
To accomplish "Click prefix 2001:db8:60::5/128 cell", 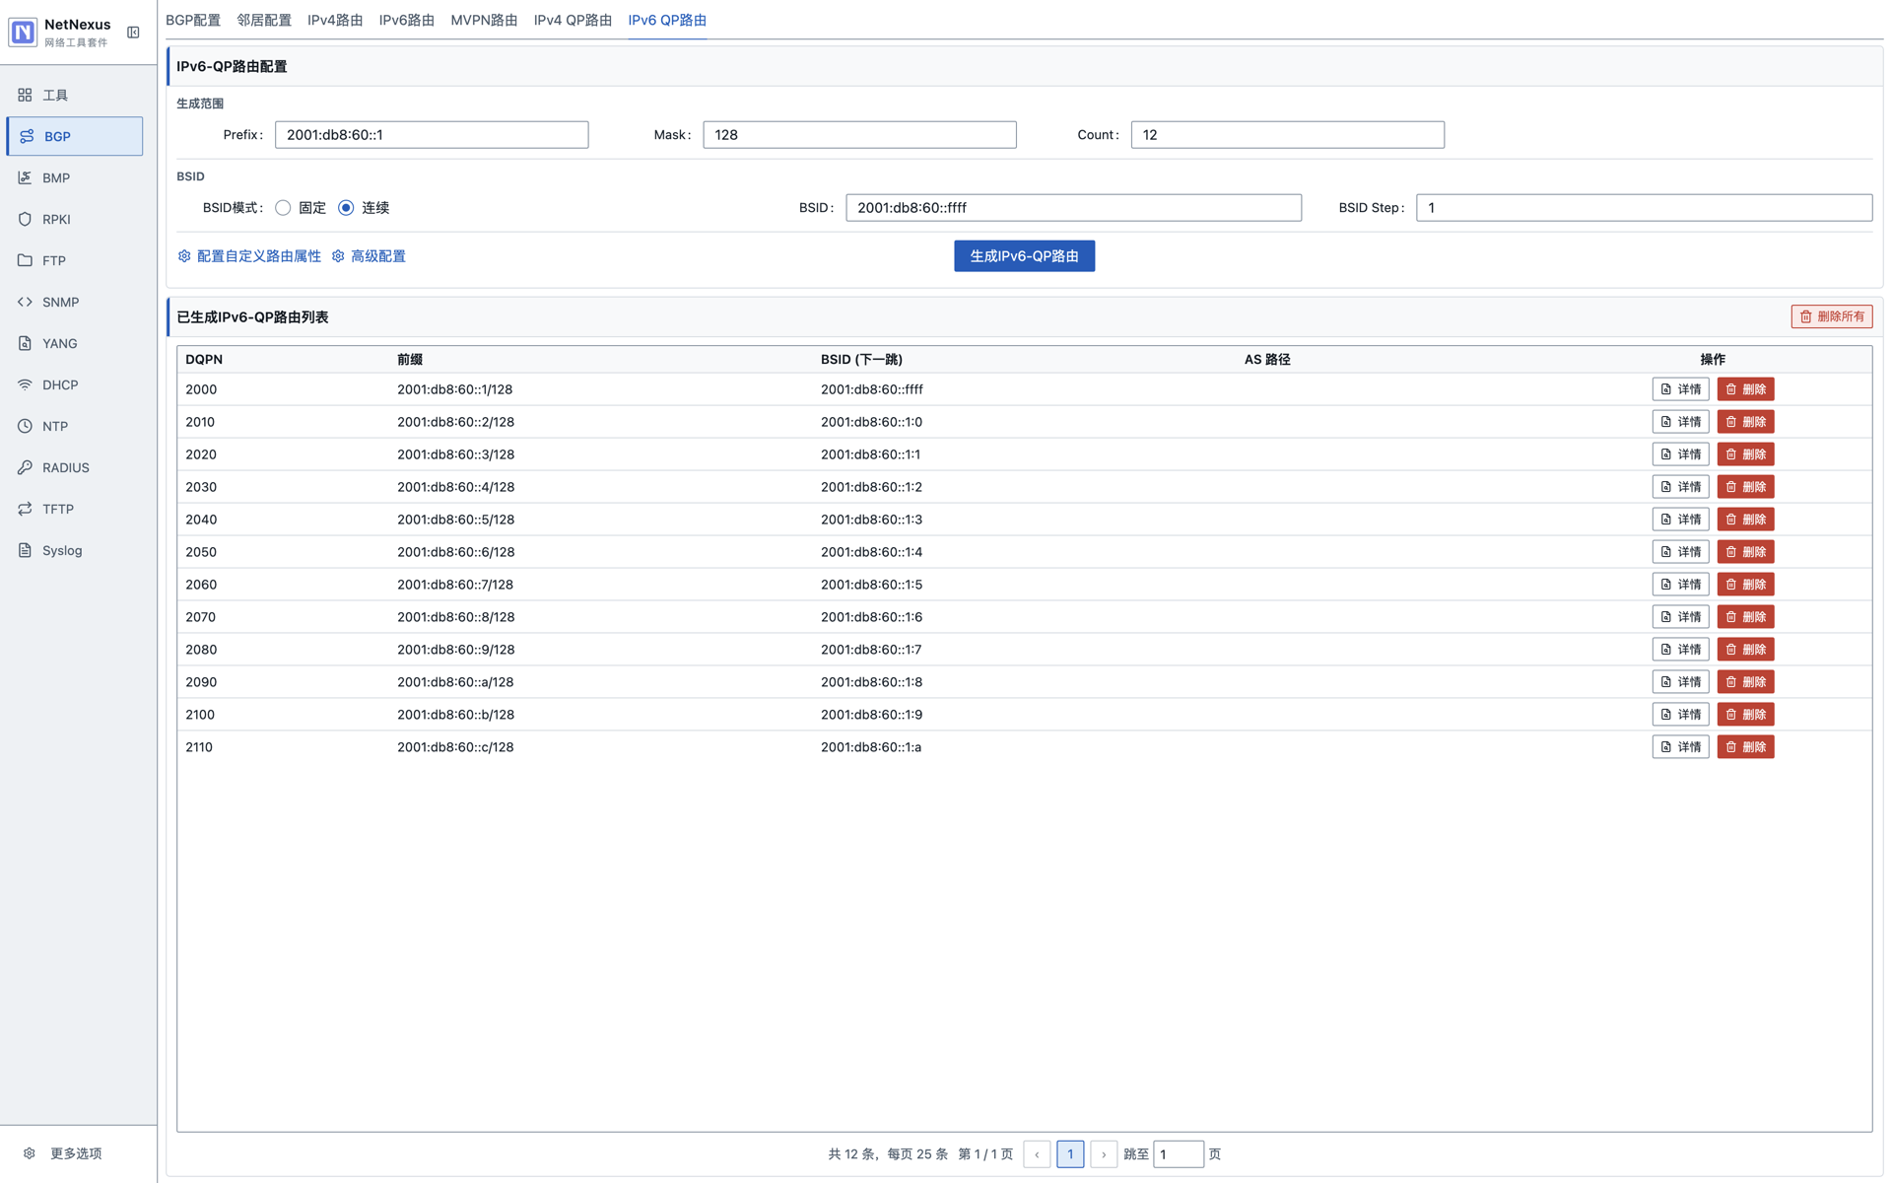I will (x=456, y=520).
